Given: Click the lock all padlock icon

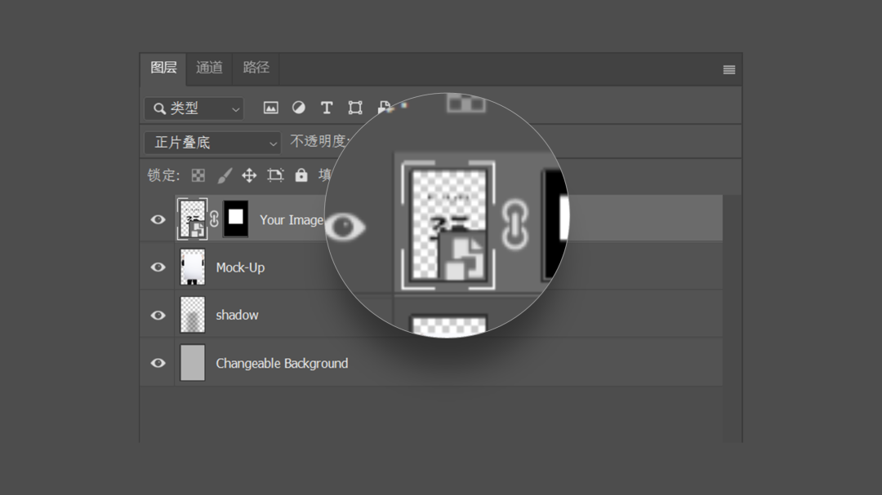Looking at the screenshot, I should 301,175.
